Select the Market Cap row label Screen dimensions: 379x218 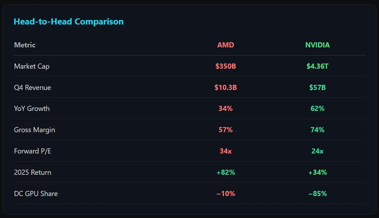32,66
